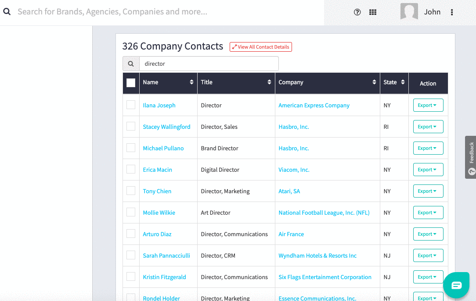
Task: Open Export dropdown for Stacey Wallingford
Action: tap(428, 127)
